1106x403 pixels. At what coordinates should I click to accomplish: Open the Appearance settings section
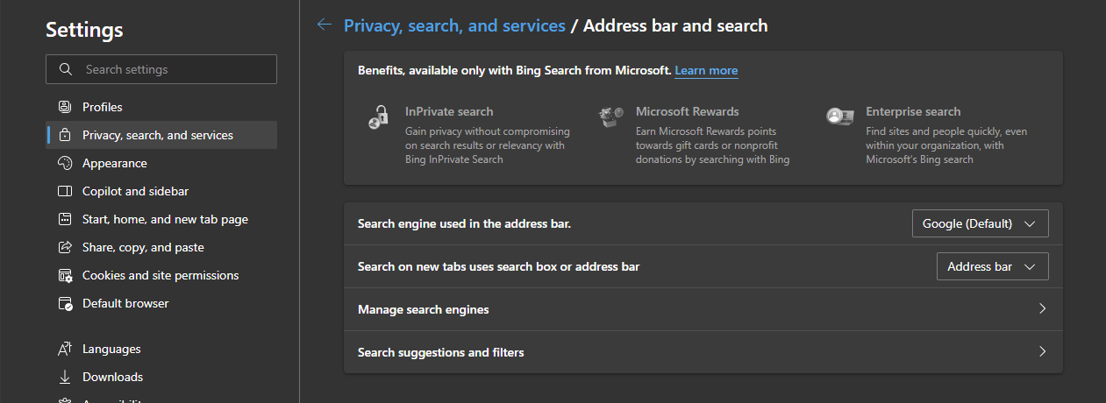tap(115, 163)
